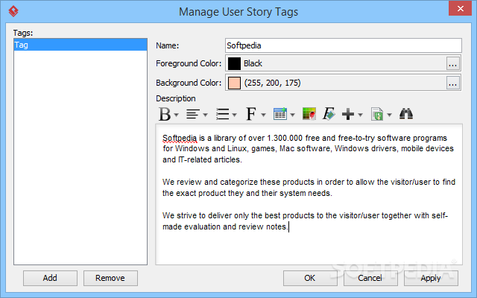
Task: Click inside the Description text area
Action: [x=309, y=194]
